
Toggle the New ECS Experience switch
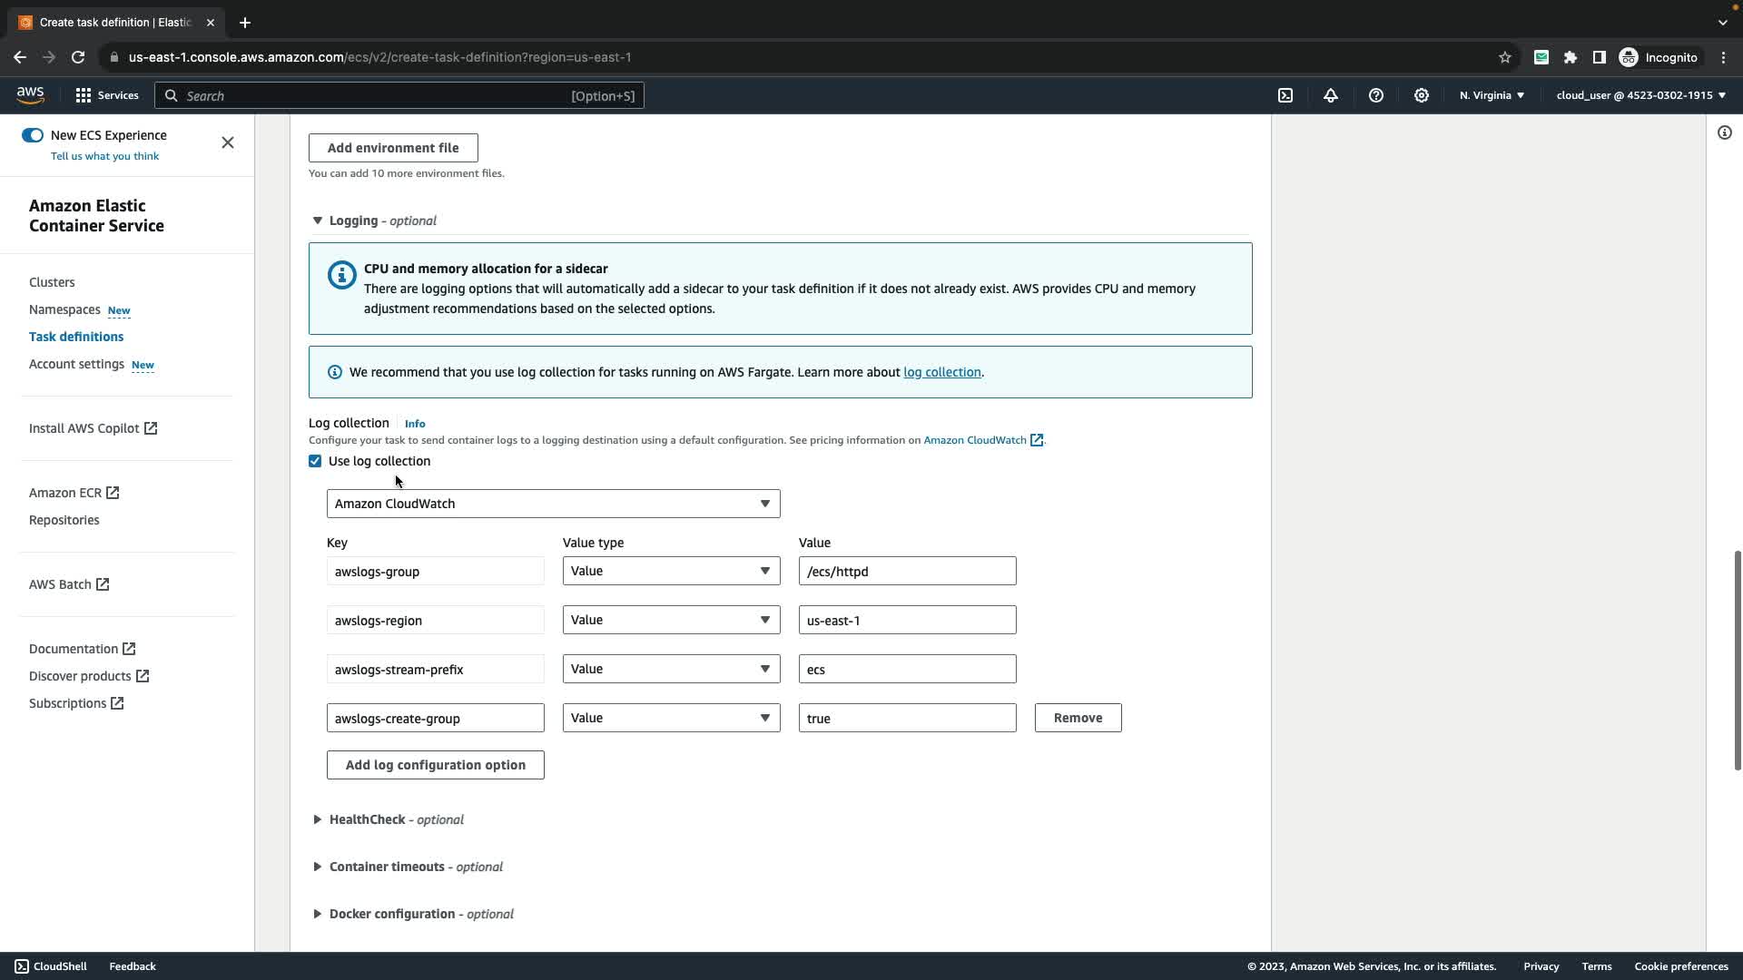click(33, 135)
